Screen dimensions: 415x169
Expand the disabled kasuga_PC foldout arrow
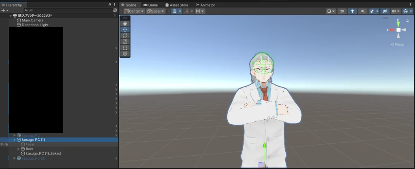pyautogui.click(x=14, y=135)
